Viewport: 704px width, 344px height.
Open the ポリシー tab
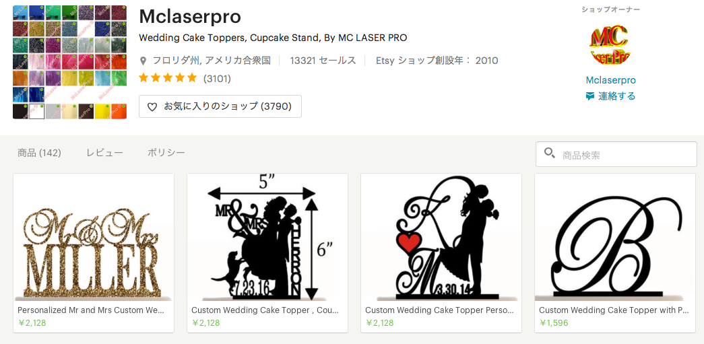tap(166, 153)
